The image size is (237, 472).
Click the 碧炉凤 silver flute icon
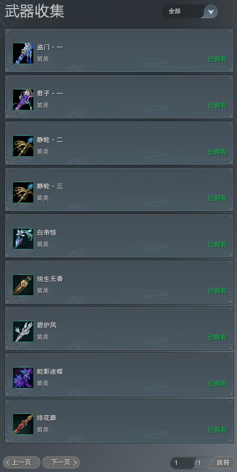(x=23, y=331)
